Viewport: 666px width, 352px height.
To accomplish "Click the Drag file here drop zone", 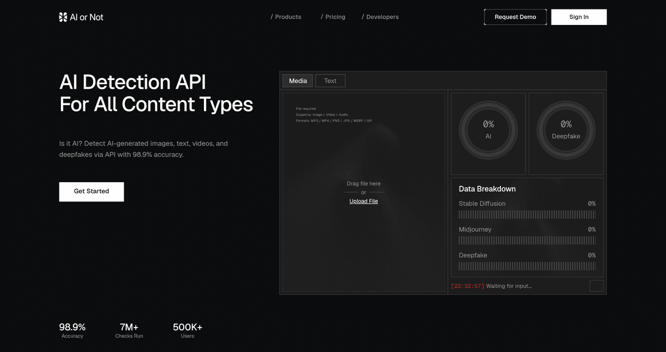I will (364, 192).
